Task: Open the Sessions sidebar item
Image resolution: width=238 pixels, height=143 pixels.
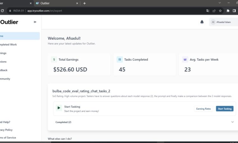Action: click(x=3, y=62)
